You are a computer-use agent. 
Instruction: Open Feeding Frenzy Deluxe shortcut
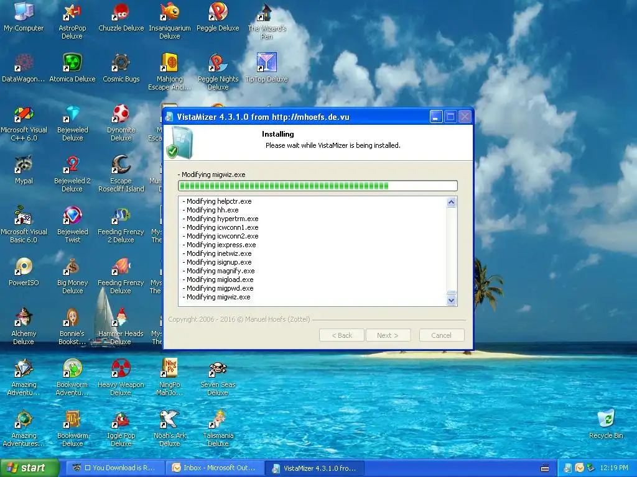coord(121,275)
